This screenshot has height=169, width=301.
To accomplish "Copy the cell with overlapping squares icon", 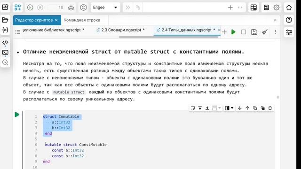I will (255, 108).
